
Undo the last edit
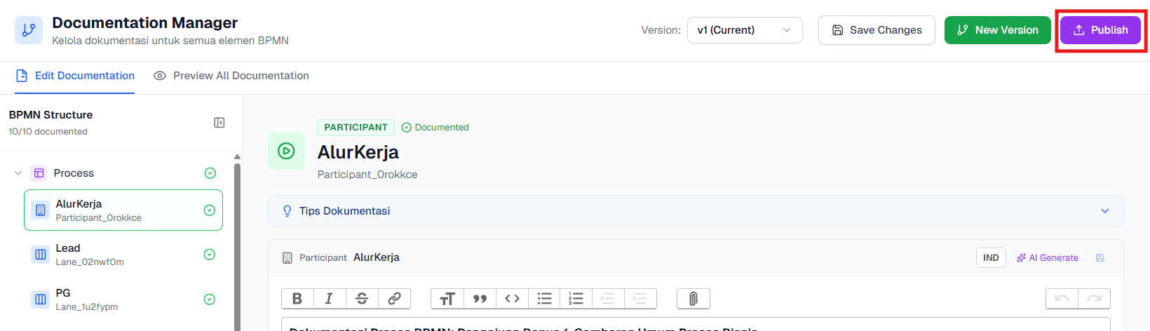1062,299
